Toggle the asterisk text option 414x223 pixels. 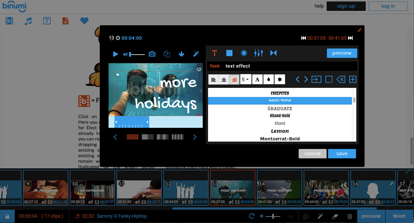click(280, 80)
